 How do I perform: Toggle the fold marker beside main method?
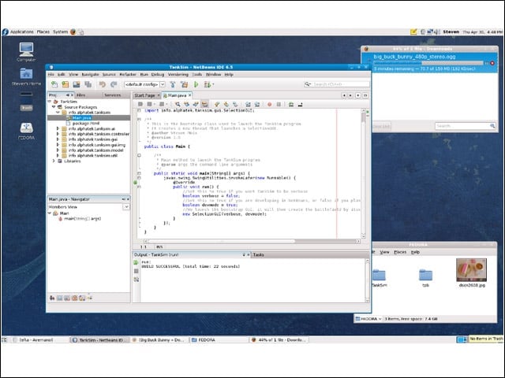(139, 173)
